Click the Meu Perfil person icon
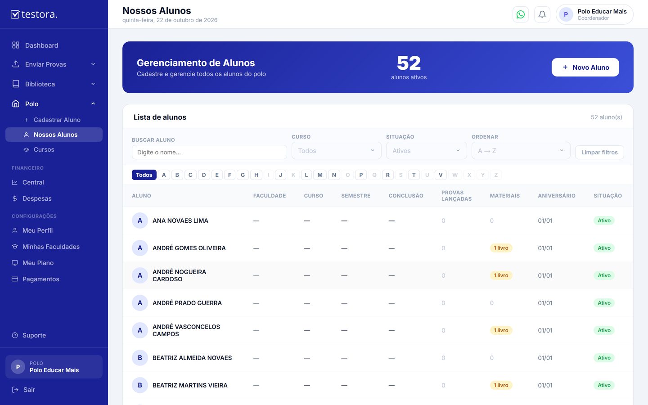Viewport: 648px width, 405px height. click(15, 230)
